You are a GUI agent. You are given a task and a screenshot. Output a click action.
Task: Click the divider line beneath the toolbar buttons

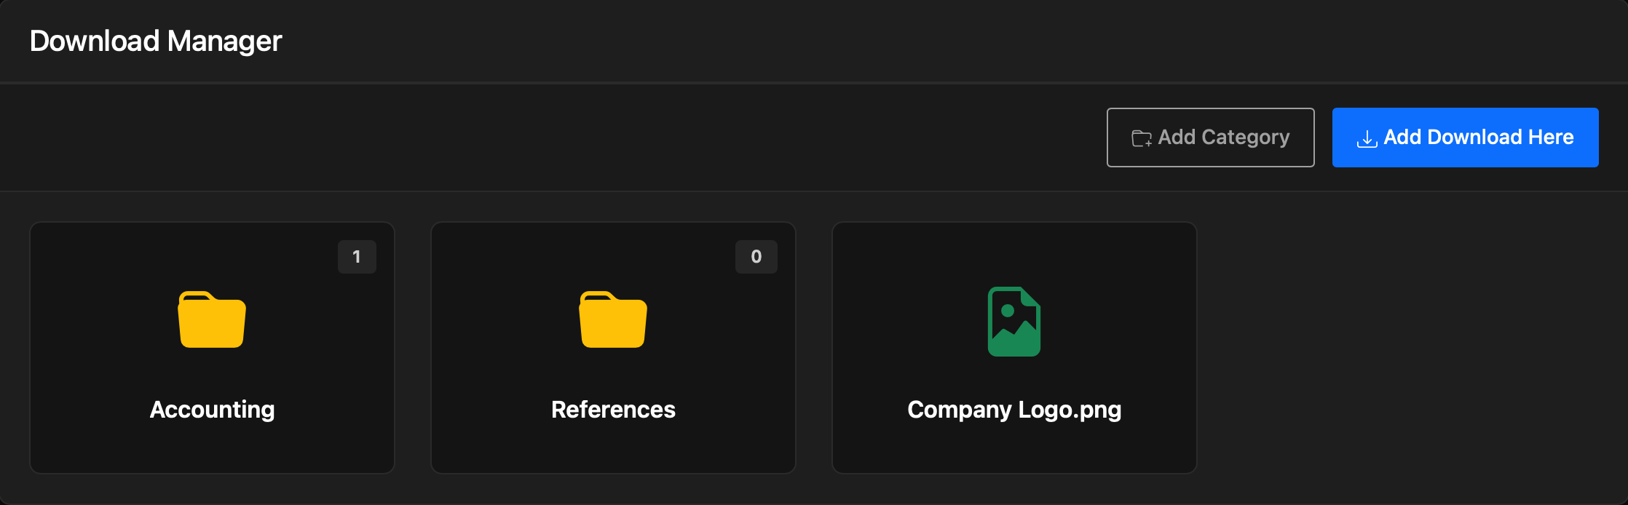[814, 191]
